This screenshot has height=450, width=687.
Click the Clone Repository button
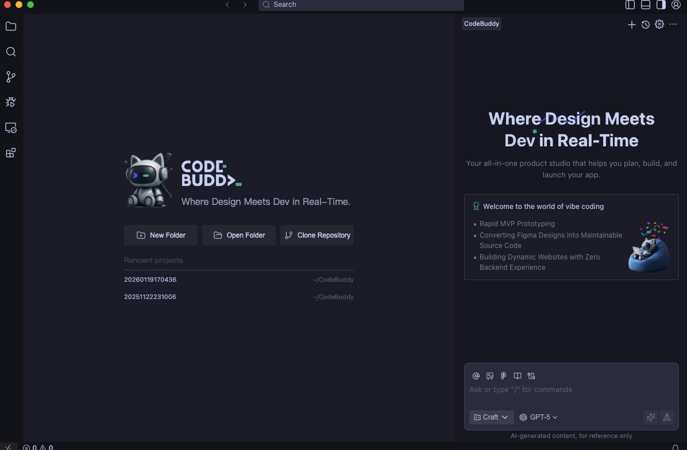tap(317, 235)
